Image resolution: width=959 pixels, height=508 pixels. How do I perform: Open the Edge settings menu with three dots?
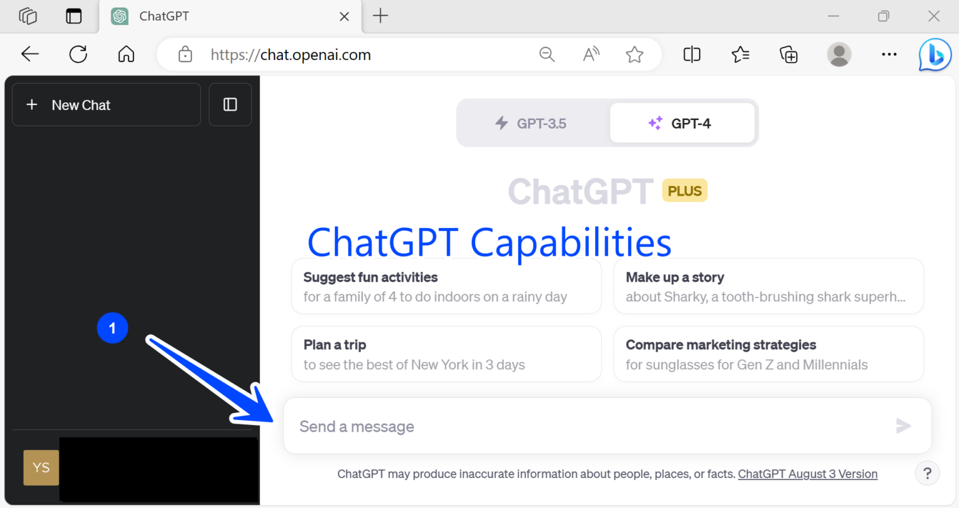click(x=888, y=54)
